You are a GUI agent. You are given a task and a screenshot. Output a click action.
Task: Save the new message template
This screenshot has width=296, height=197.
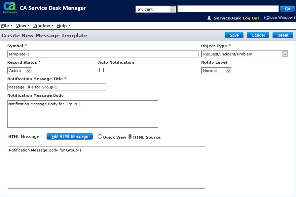(x=234, y=35)
